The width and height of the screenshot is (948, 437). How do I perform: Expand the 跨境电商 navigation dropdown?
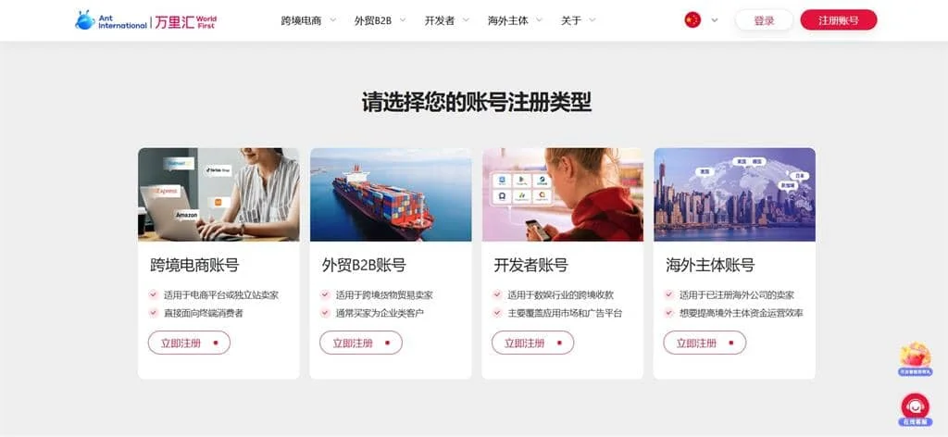pyautogui.click(x=308, y=20)
